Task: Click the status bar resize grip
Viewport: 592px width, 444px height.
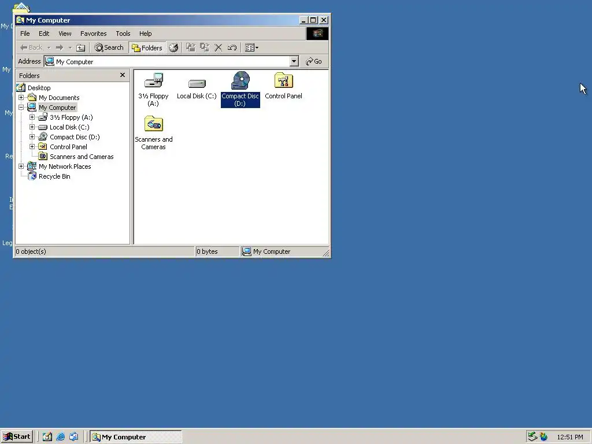Action: [326, 253]
